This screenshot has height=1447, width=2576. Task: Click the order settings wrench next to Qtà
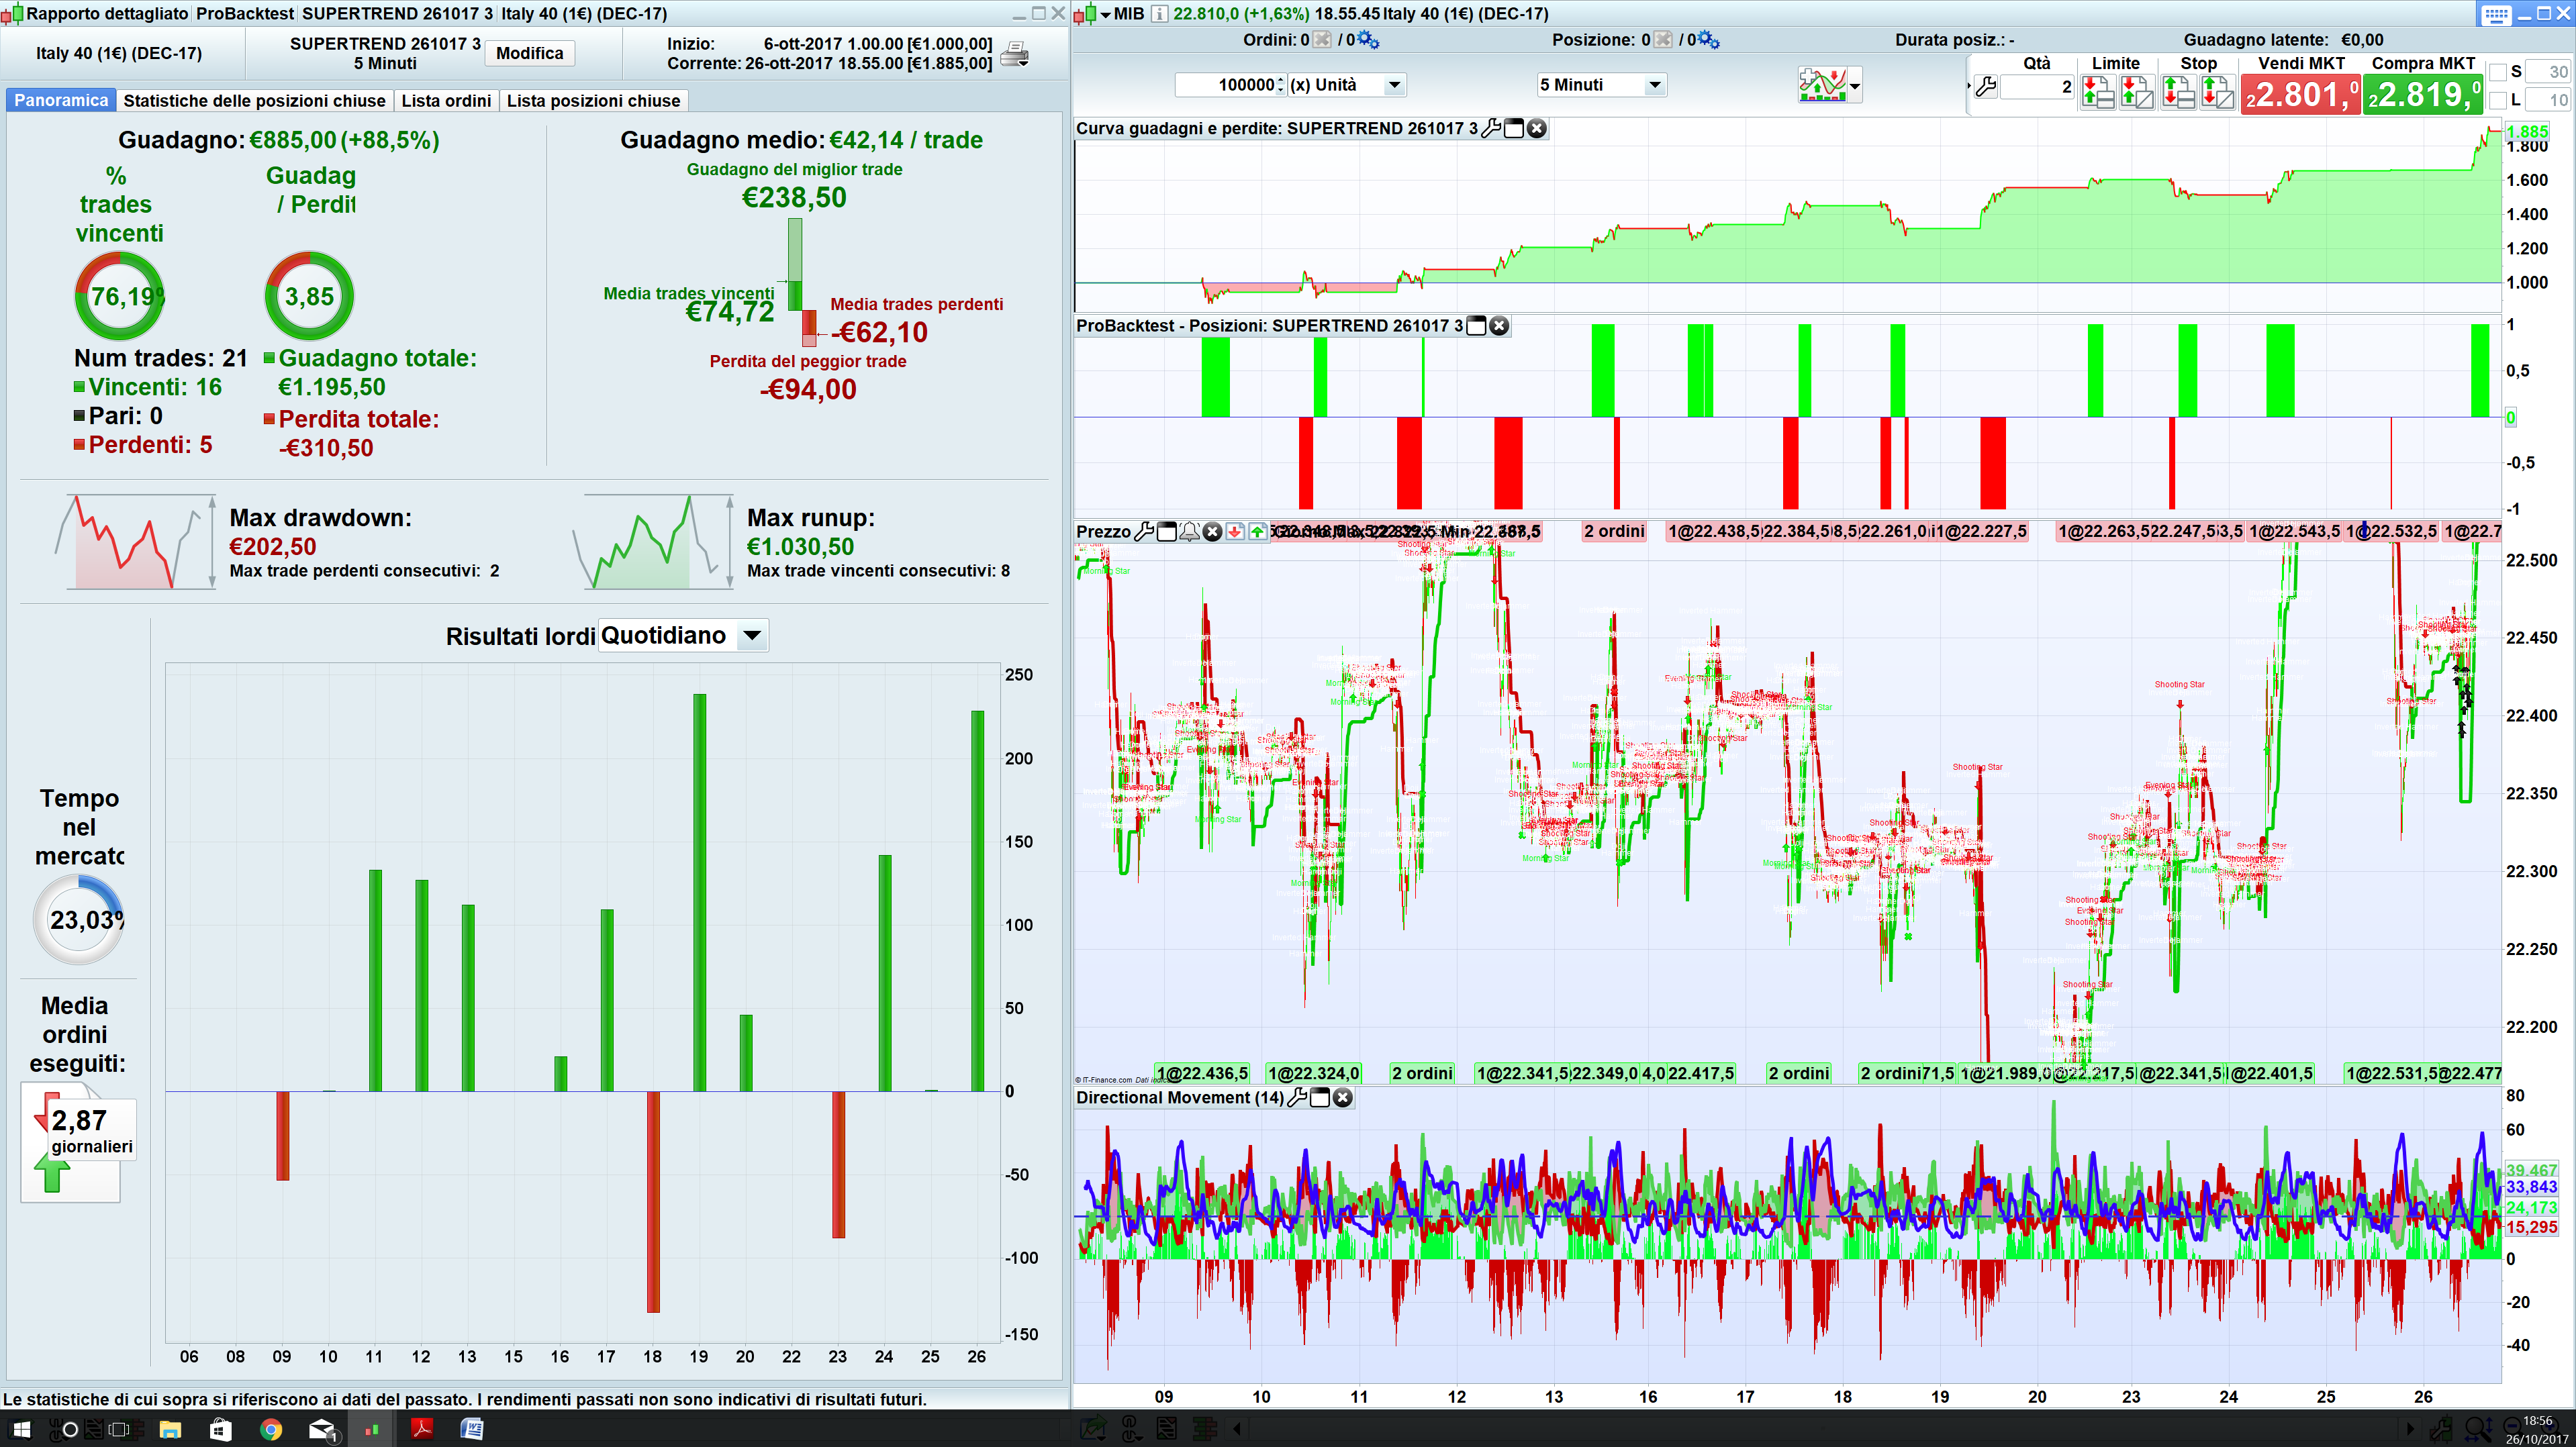[x=1986, y=87]
